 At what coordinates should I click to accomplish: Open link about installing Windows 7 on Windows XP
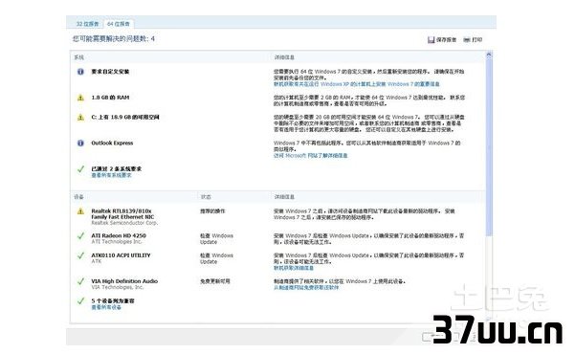click(x=356, y=84)
